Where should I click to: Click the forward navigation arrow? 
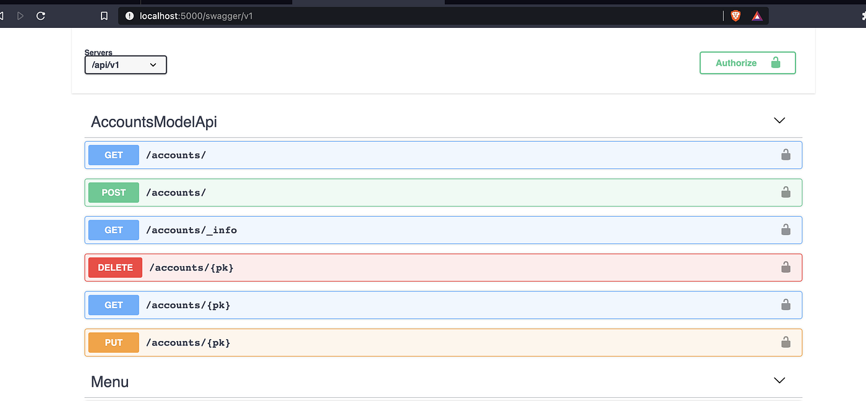20,16
